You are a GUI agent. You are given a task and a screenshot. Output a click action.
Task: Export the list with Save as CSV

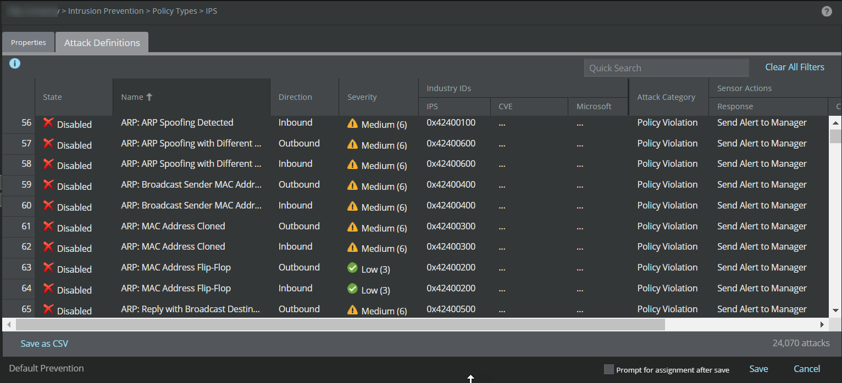point(45,343)
